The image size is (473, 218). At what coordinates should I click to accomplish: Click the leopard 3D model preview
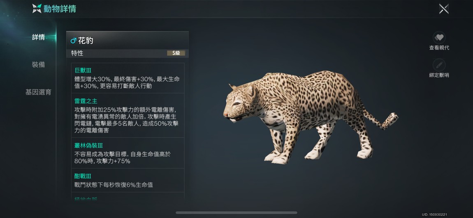(311, 117)
